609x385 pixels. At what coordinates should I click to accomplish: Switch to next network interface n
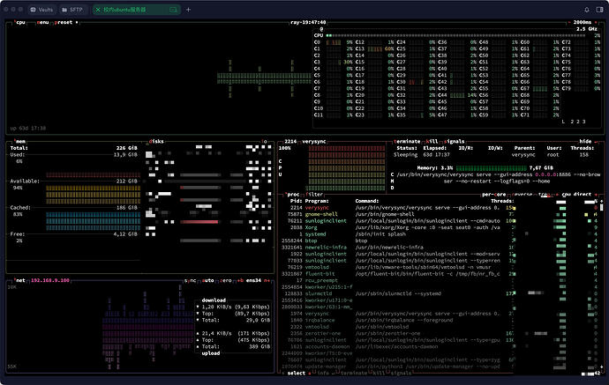pos(267,280)
